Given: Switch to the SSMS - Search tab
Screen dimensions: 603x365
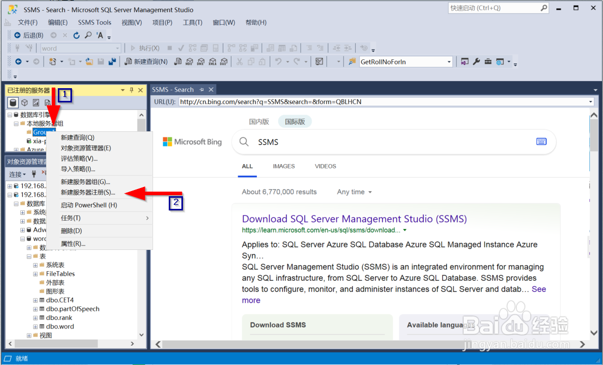Looking at the screenshot, I should tap(173, 90).
